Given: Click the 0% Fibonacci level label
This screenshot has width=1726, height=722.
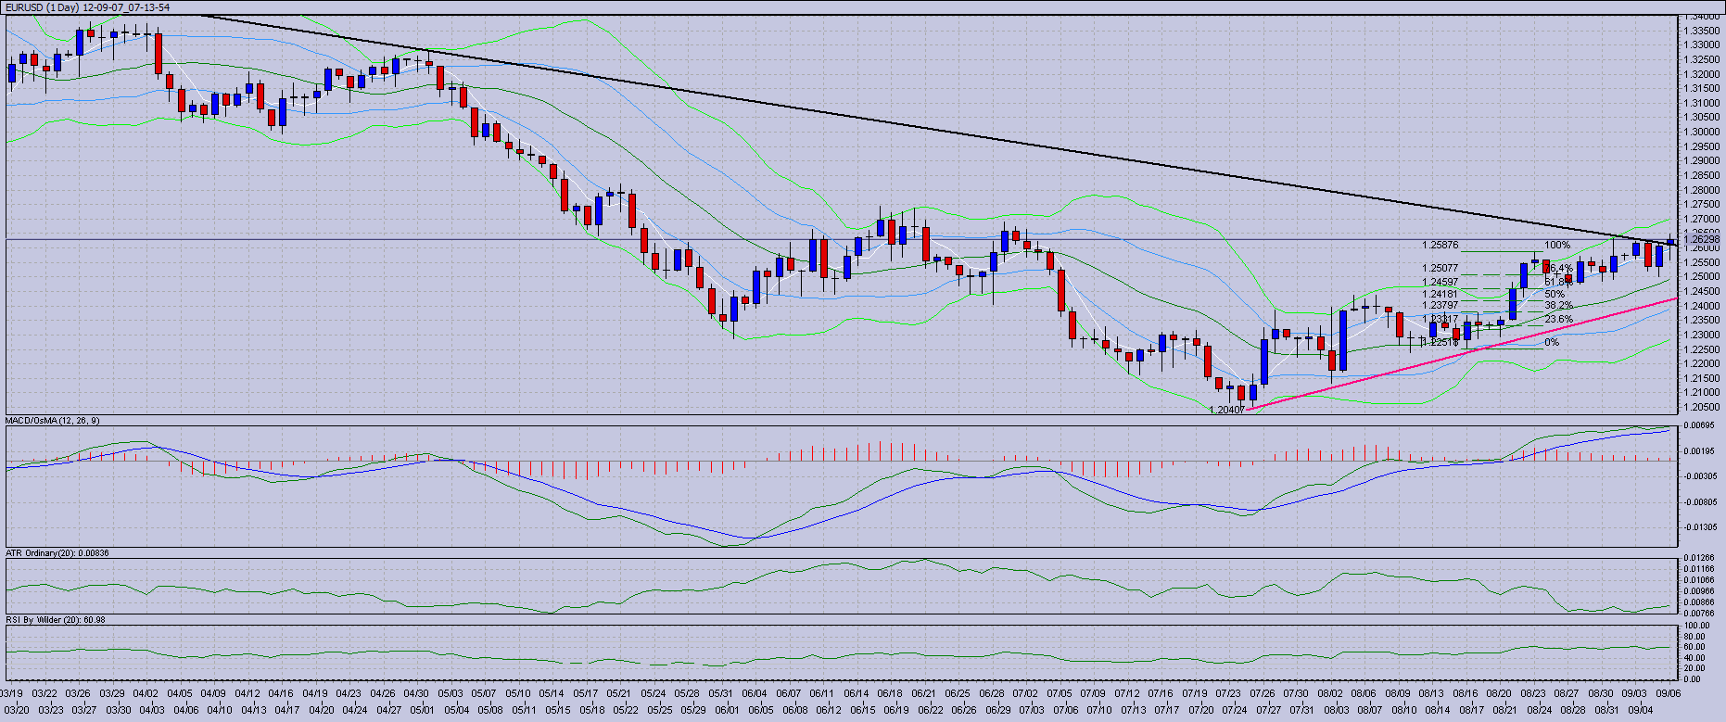Looking at the screenshot, I should click(1552, 343).
